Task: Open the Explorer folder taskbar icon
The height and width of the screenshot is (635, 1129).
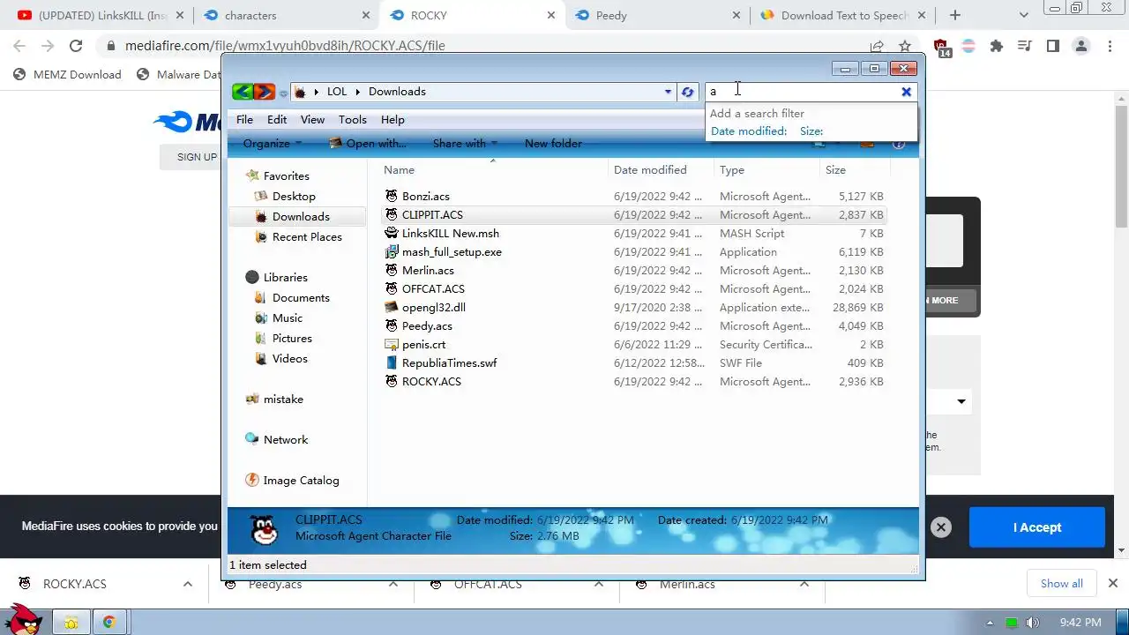Action: tap(71, 622)
